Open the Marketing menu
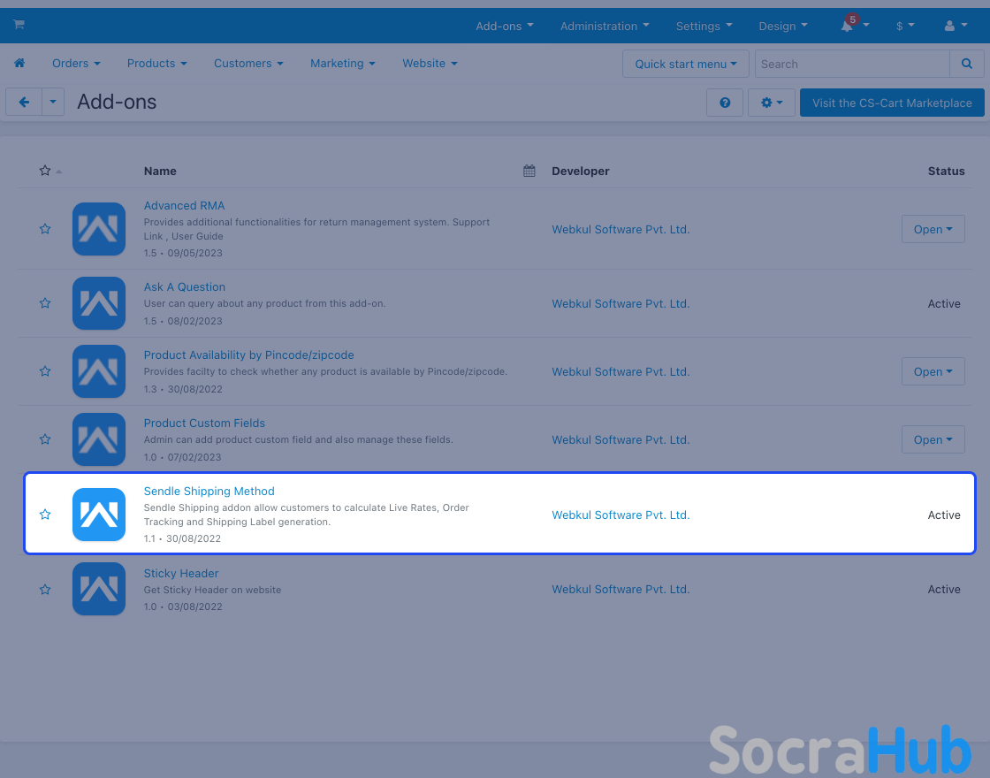 342,64
